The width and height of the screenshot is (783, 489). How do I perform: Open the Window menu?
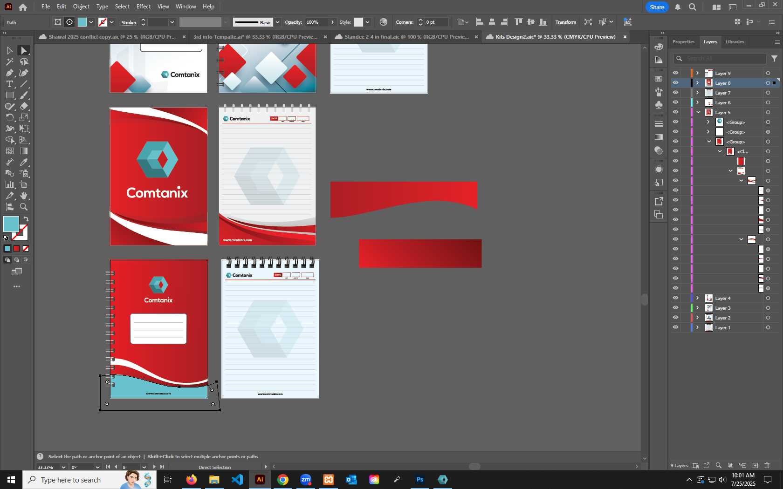click(x=186, y=7)
